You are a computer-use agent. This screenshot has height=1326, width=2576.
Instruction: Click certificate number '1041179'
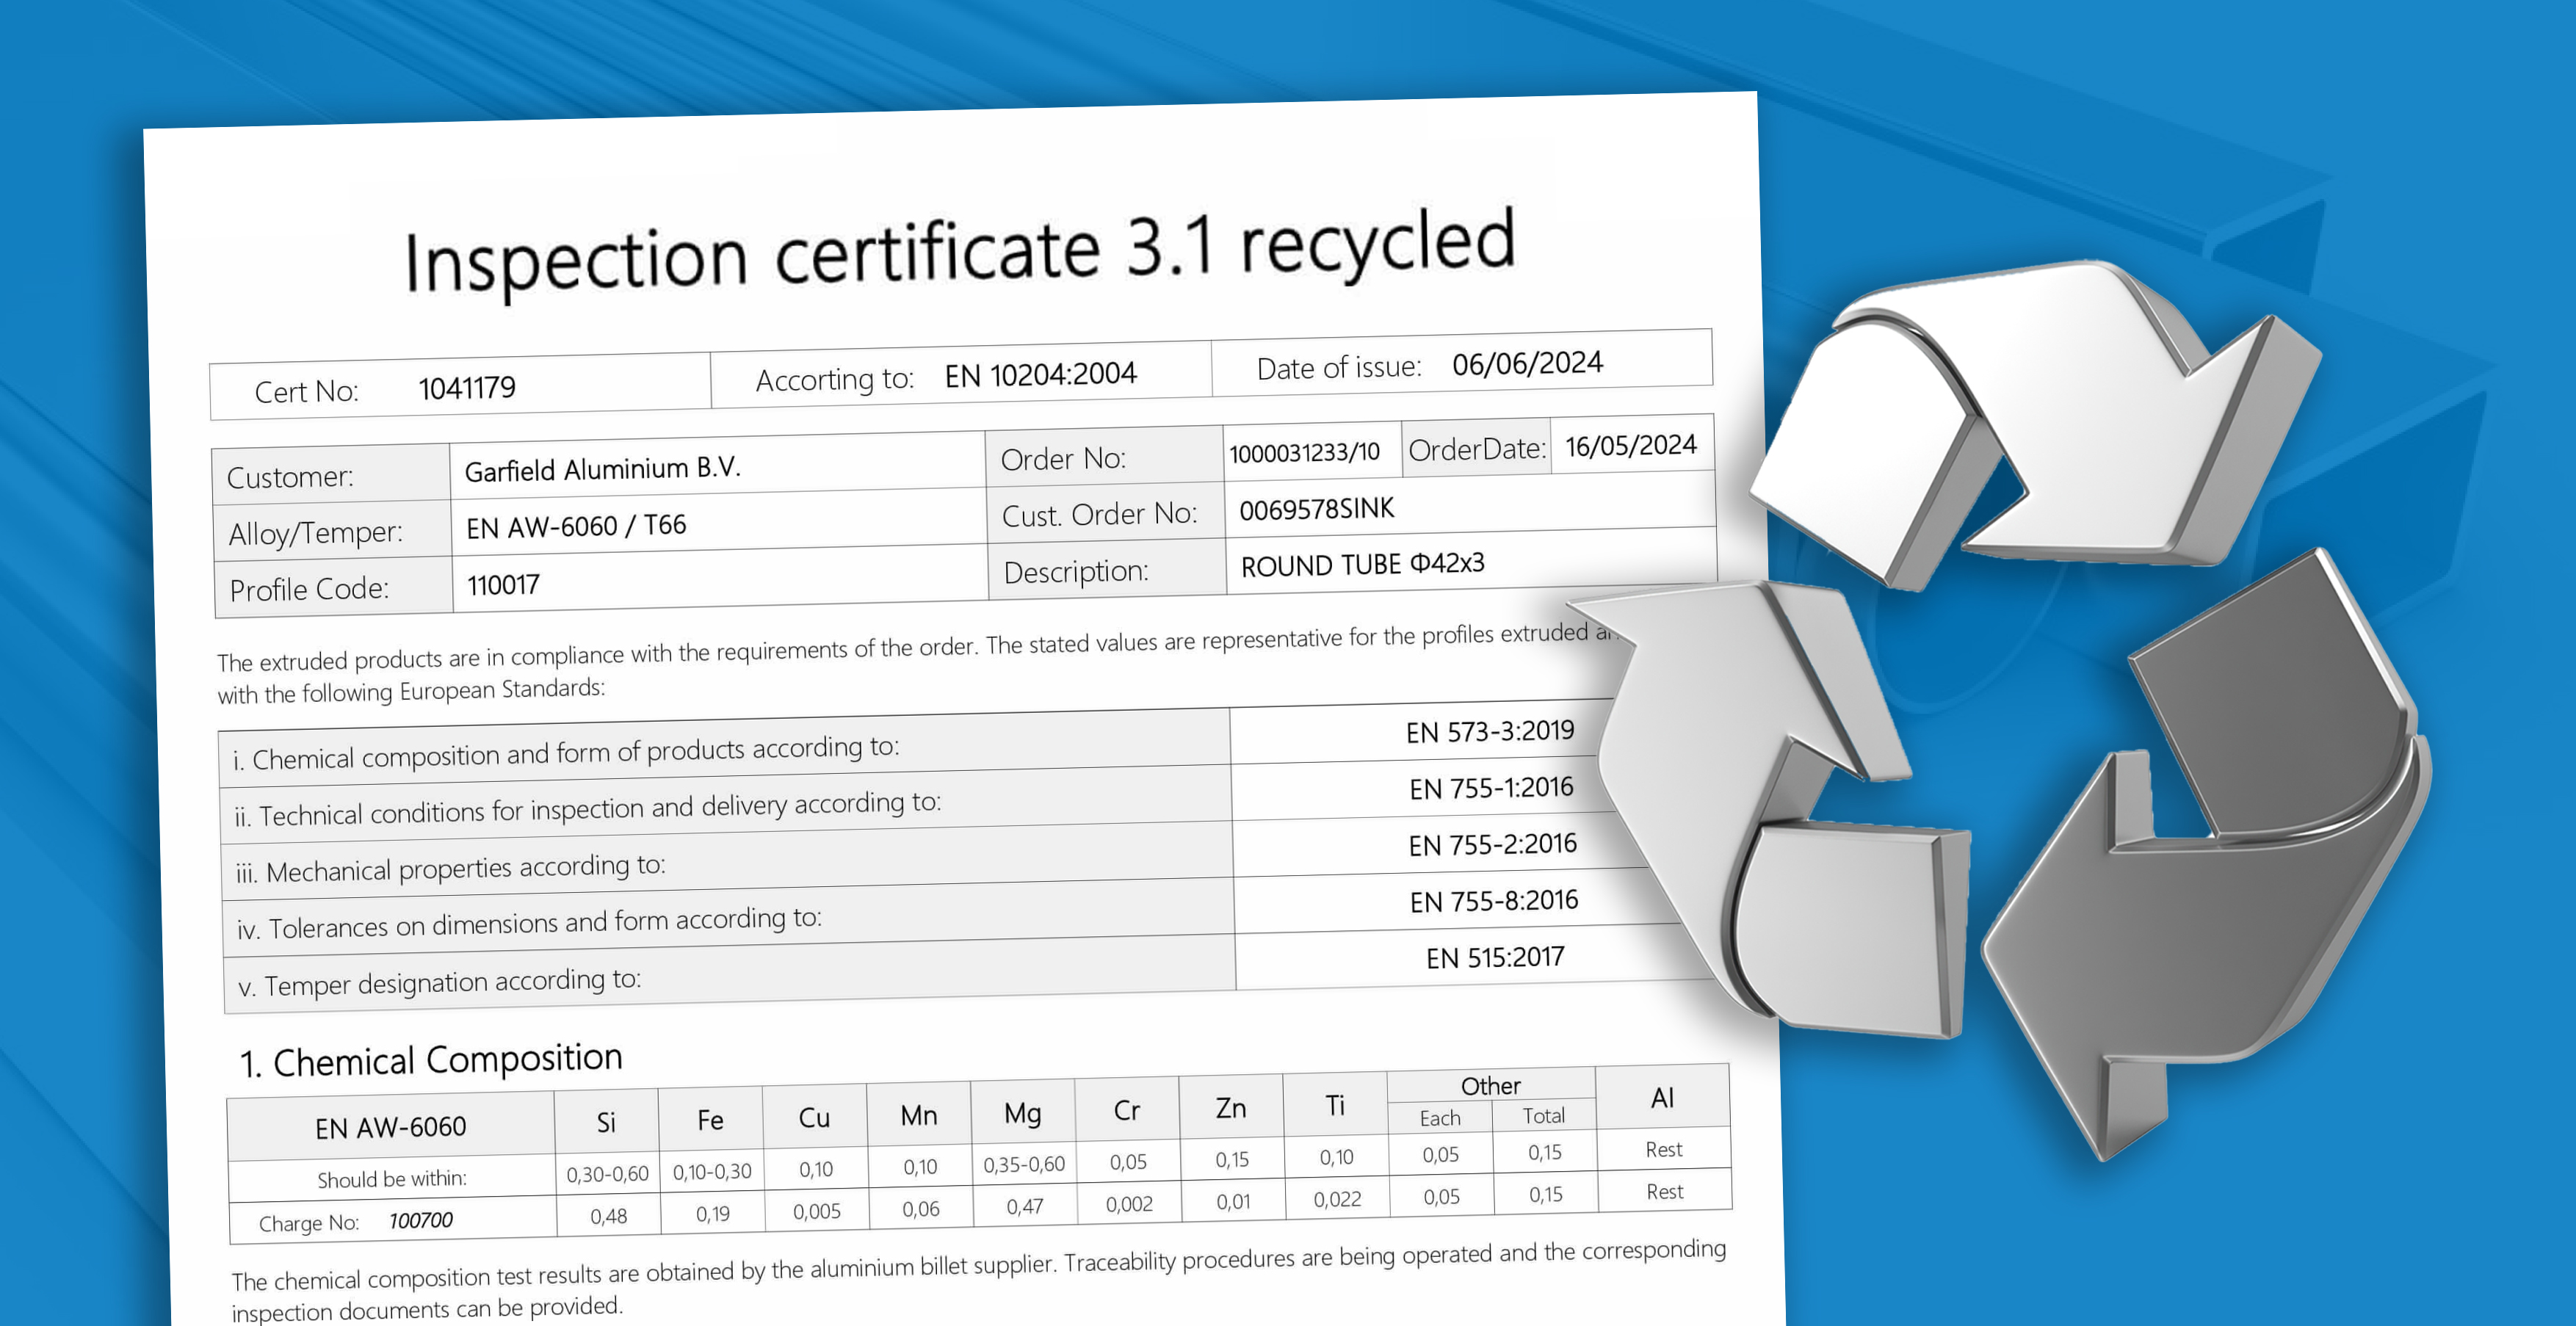coord(467,387)
